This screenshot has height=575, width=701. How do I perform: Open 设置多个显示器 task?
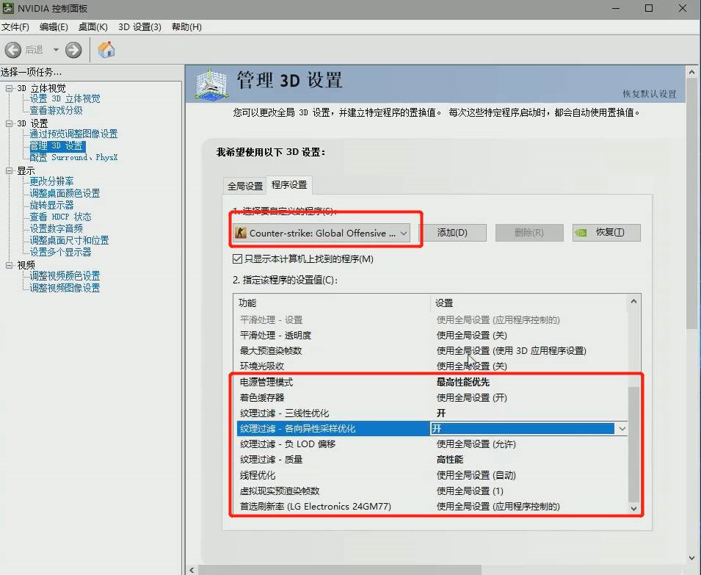(60, 252)
